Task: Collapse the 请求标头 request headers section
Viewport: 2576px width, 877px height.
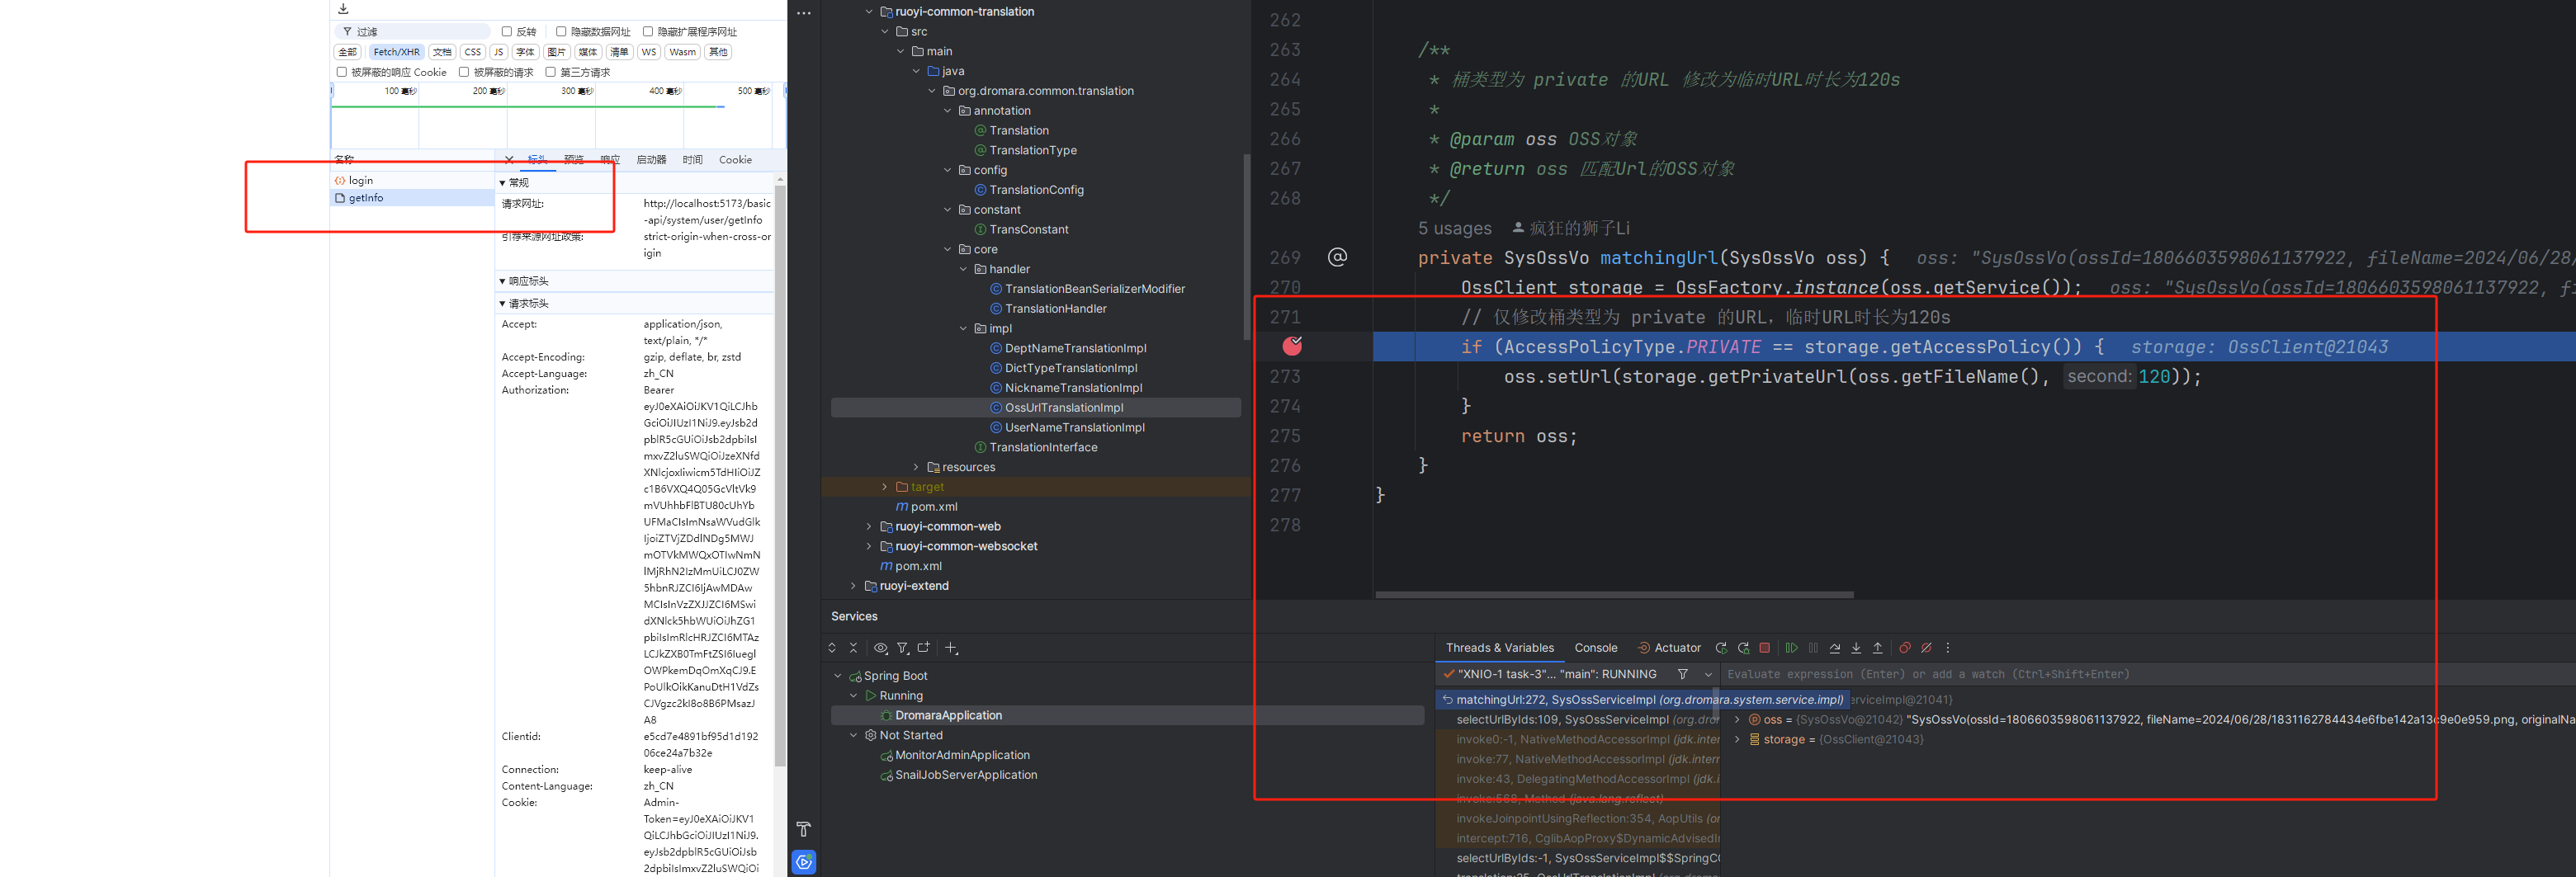Action: [x=503, y=304]
